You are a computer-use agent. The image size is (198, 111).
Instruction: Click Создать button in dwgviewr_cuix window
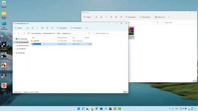(19, 28)
